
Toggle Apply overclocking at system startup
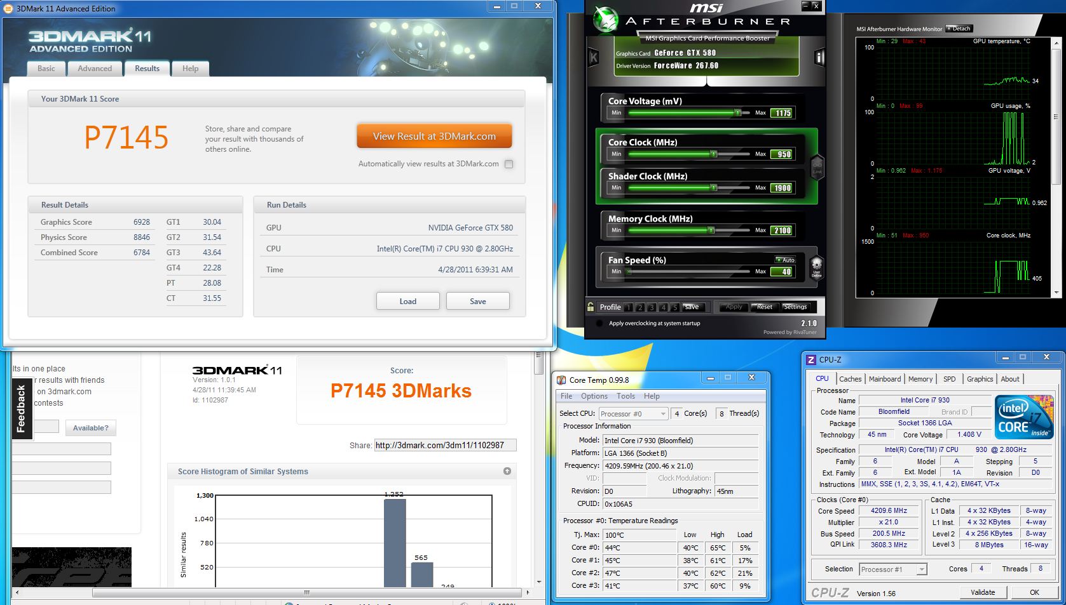click(599, 323)
